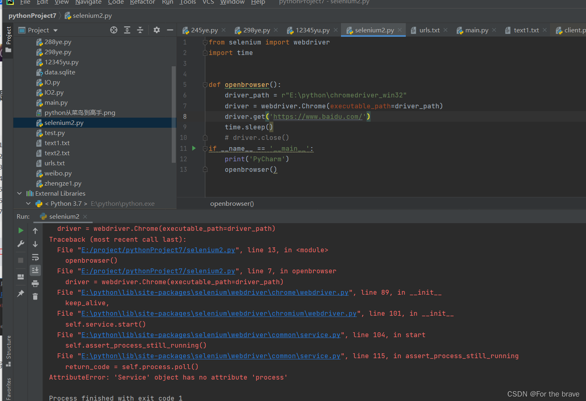Open the VCS menu
Screen dimensions: 586x401
pos(208,2)
